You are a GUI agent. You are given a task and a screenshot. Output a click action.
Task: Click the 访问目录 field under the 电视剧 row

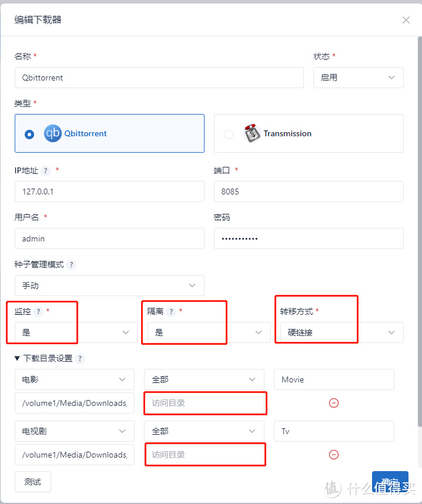[205, 455]
